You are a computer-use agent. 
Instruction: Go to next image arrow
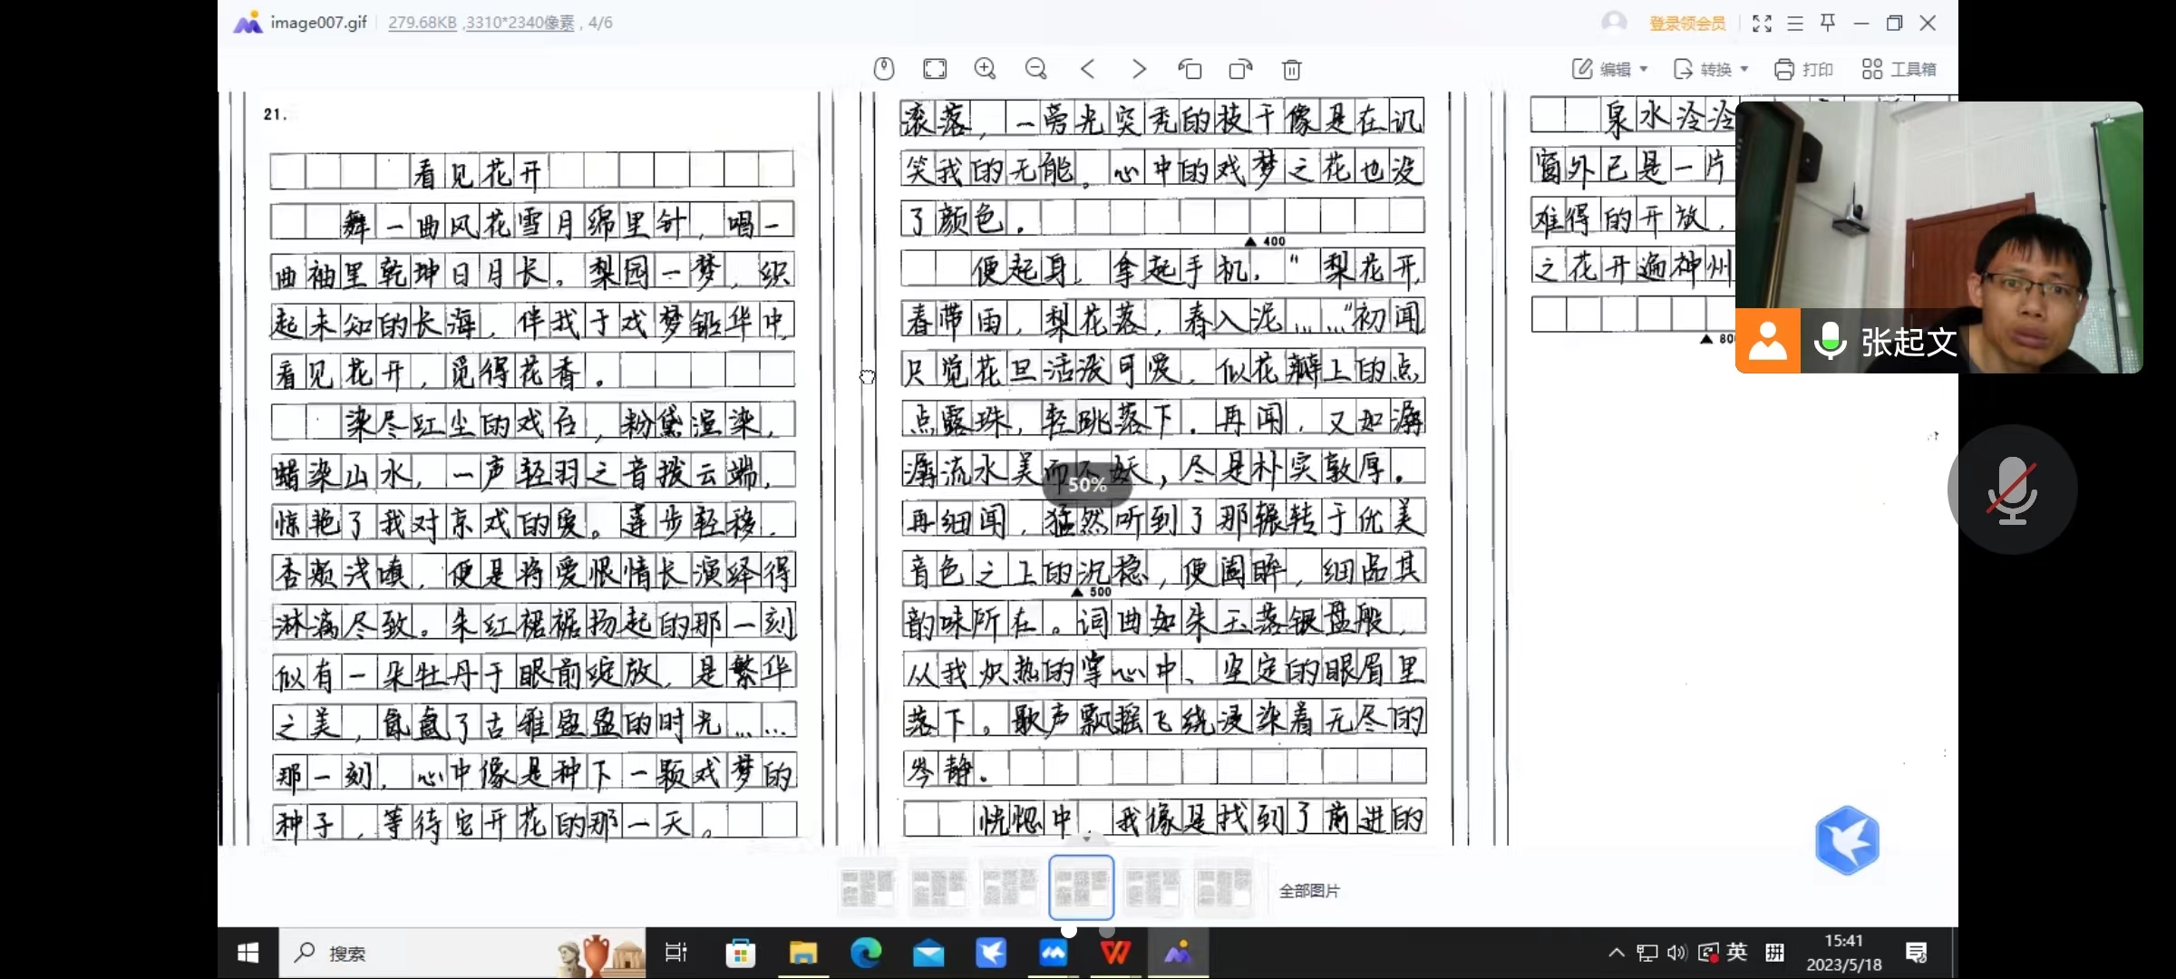(1139, 69)
